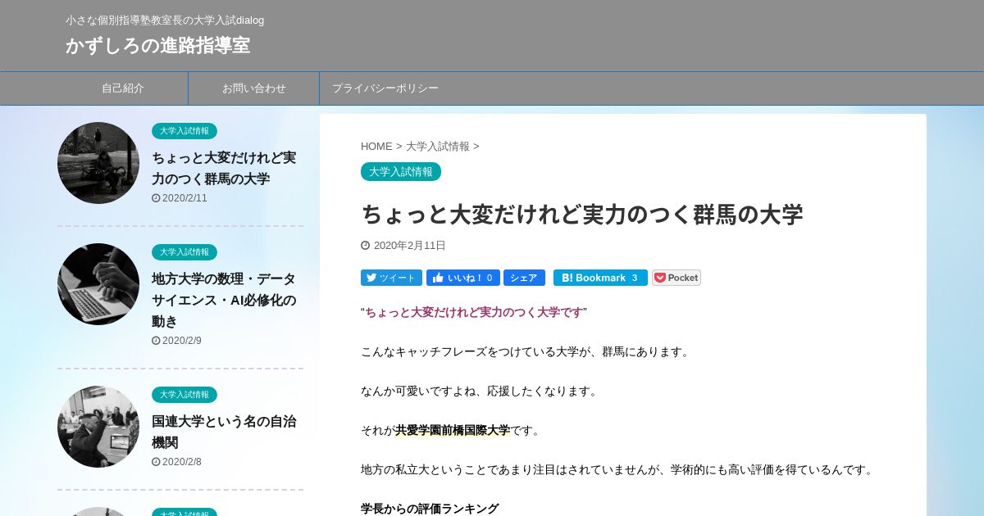Open the laptop photo thumbnail for データサイエンス post

point(98,284)
